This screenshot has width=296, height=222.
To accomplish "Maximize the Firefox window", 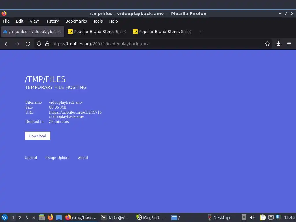I will 286,14.
